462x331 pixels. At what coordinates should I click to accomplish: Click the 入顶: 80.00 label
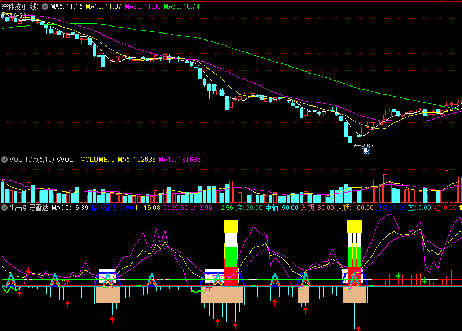click(317, 208)
